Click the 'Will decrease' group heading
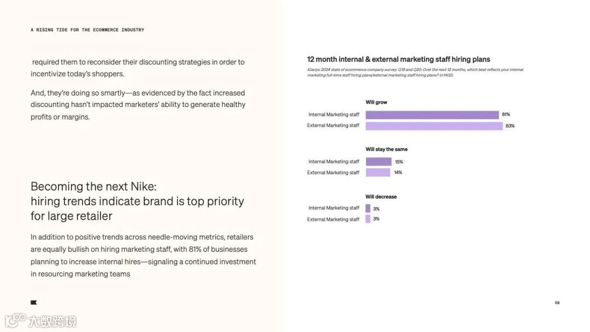Screen dimensions: 590x332 coord(381,197)
